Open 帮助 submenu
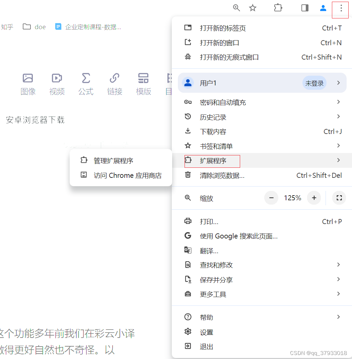 pyautogui.click(x=262, y=317)
